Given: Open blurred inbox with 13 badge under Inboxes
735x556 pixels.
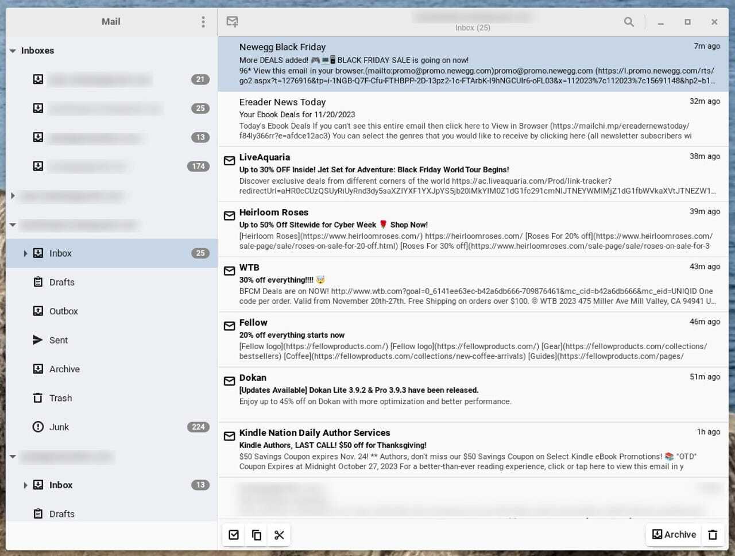Looking at the screenshot, I should tap(112, 137).
